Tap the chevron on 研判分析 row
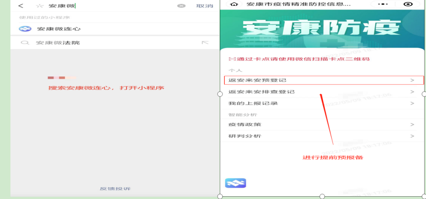The width and height of the screenshot is (426, 199). 412,136
